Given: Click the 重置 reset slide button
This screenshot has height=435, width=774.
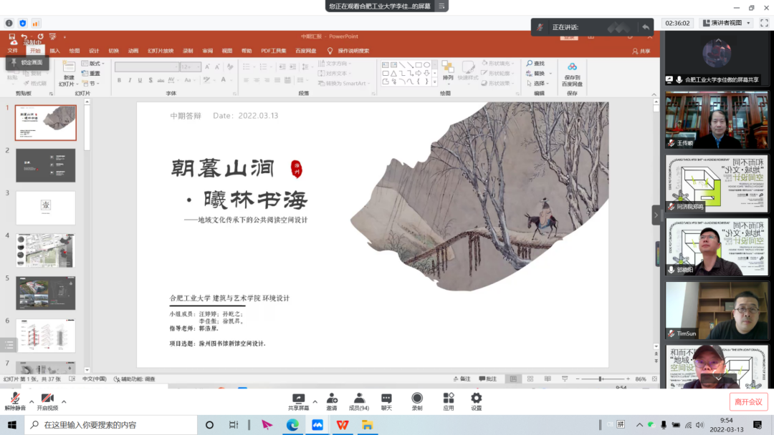Looking at the screenshot, I should tap(91, 74).
